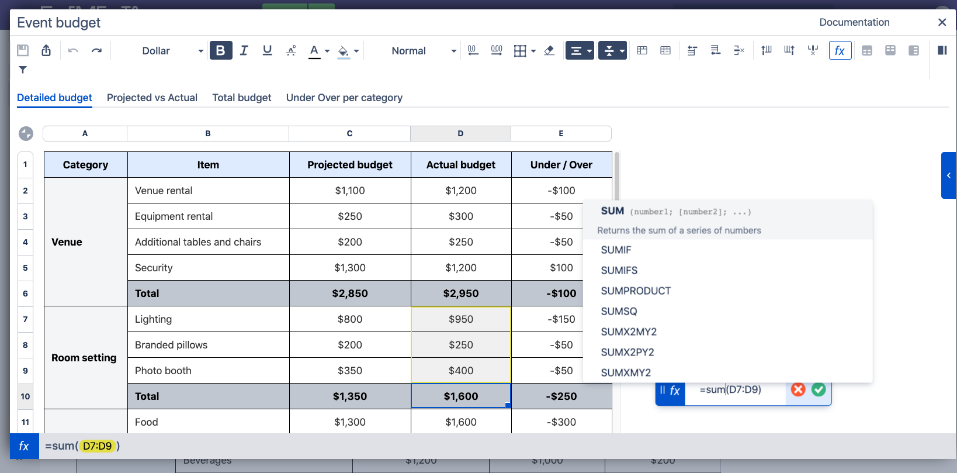Image resolution: width=957 pixels, height=473 pixels.
Task: Choose SUMPRODUCT from function list
Action: (x=727, y=291)
